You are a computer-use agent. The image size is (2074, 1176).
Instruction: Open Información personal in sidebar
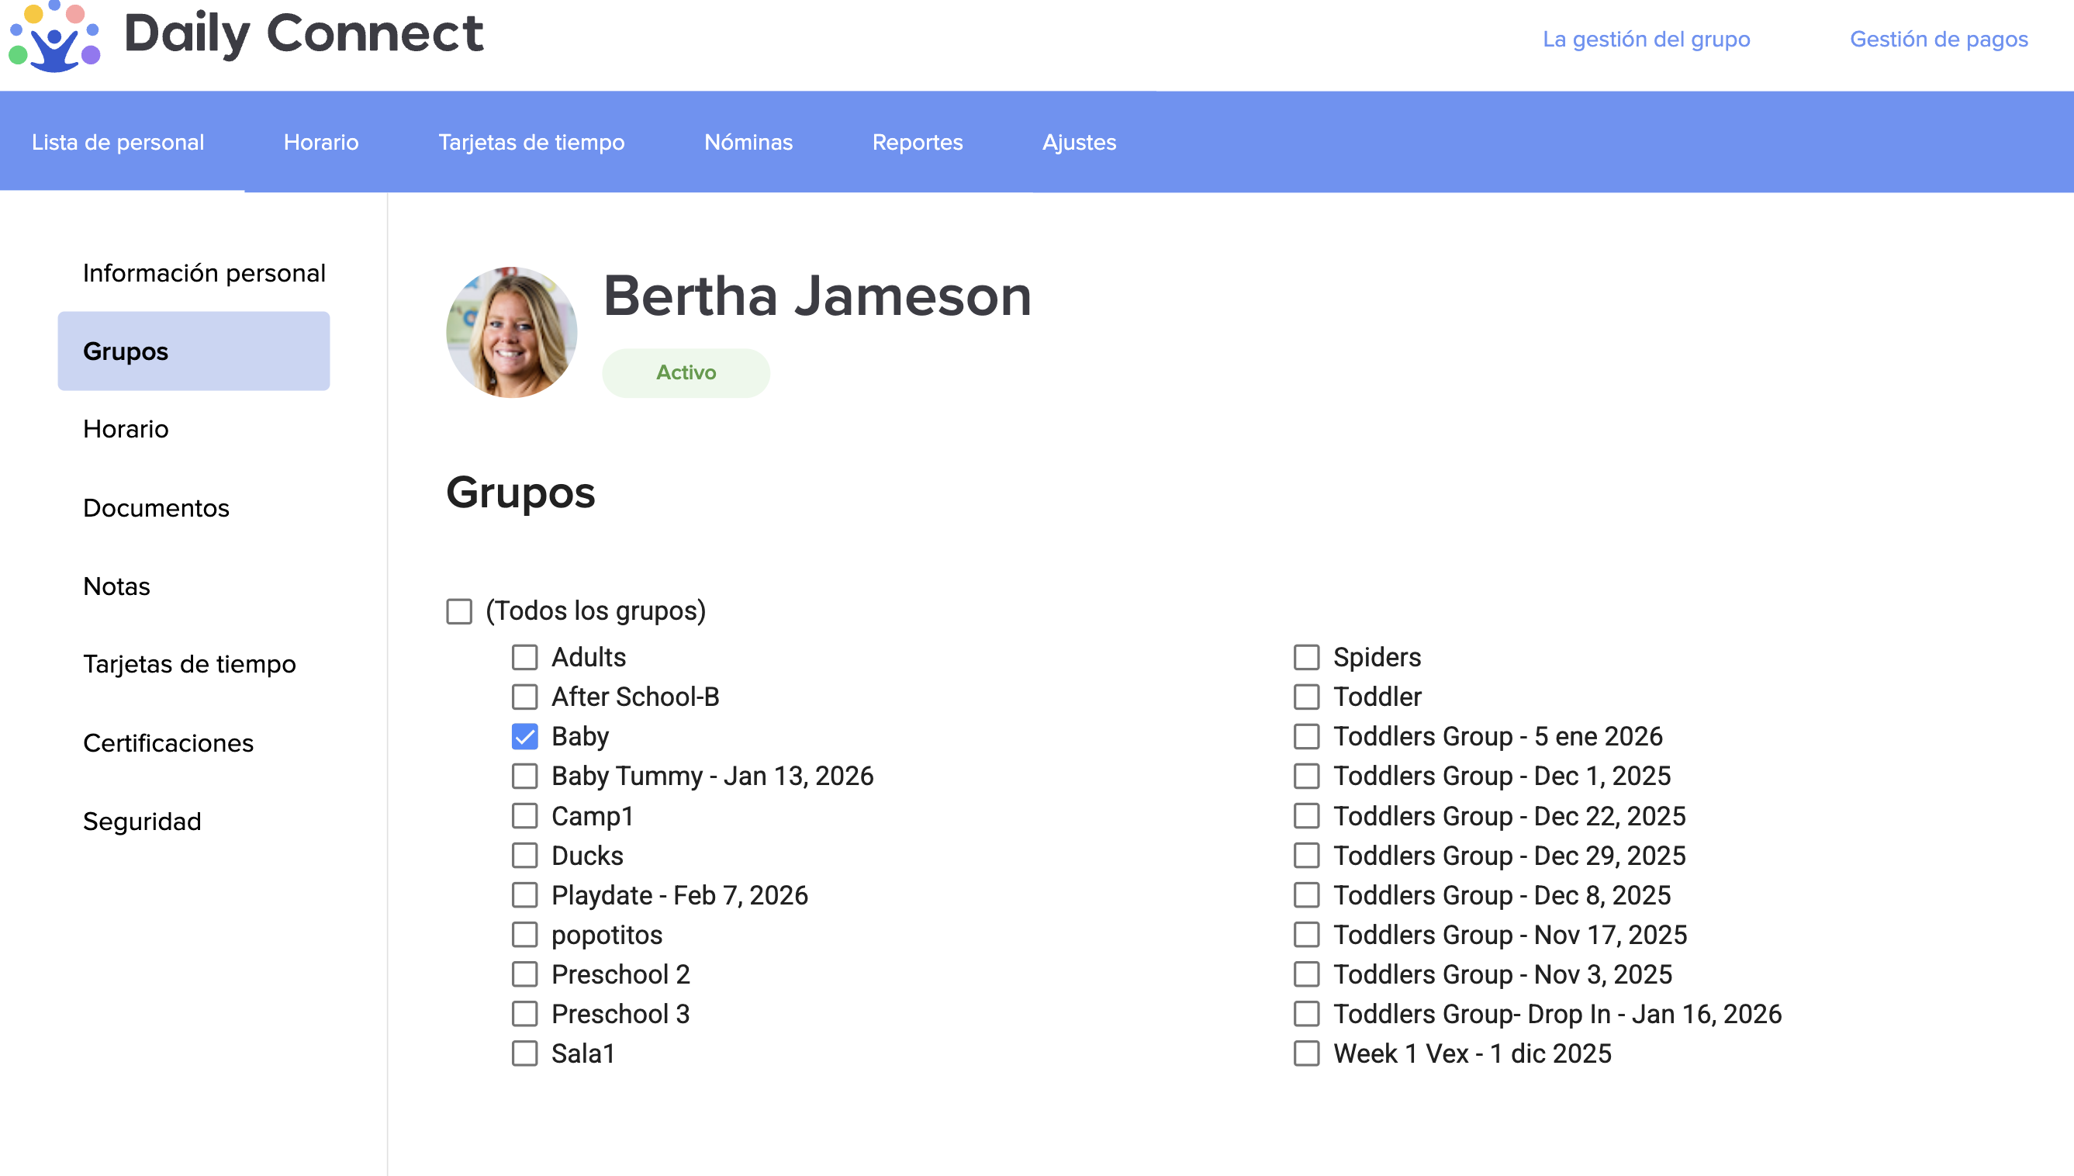(204, 273)
